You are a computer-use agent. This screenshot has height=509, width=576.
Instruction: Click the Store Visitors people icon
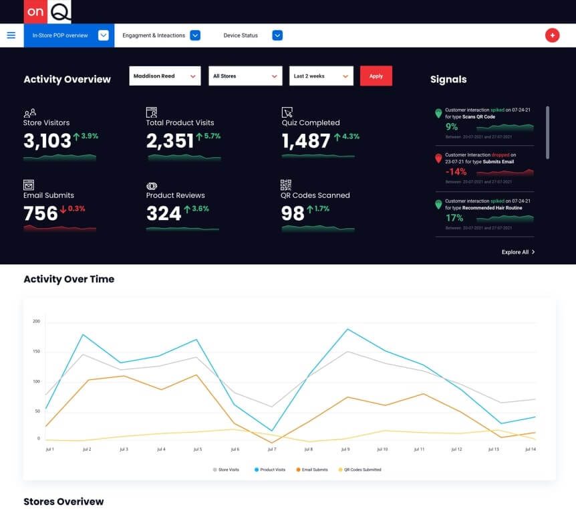pos(29,112)
